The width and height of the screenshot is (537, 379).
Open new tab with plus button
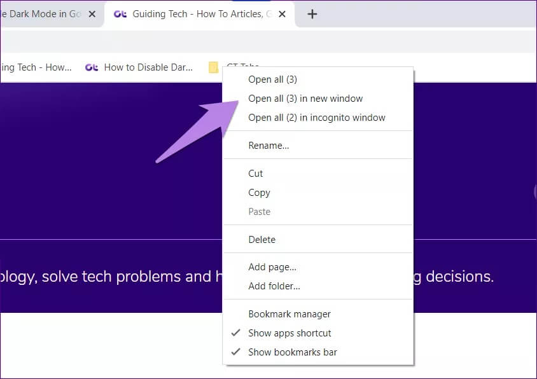(312, 14)
